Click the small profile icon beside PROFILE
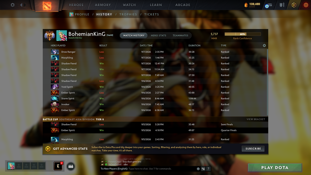Viewport: 311px width, 175px height. pyautogui.click(x=72, y=15)
